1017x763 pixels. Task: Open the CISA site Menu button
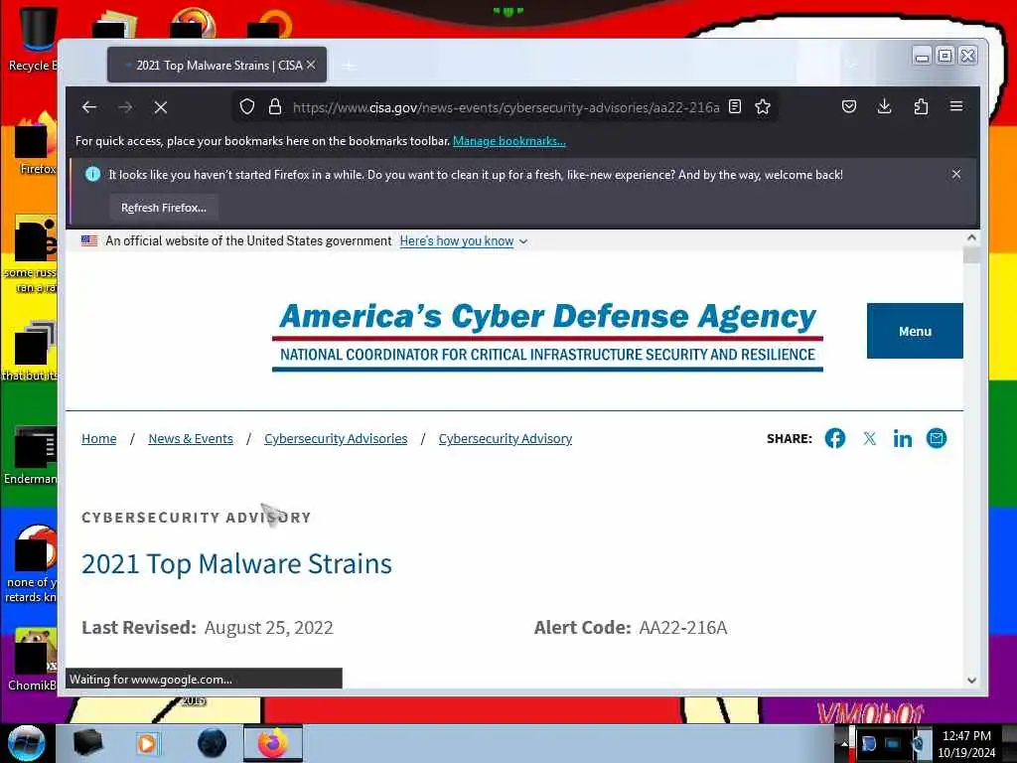[915, 331]
